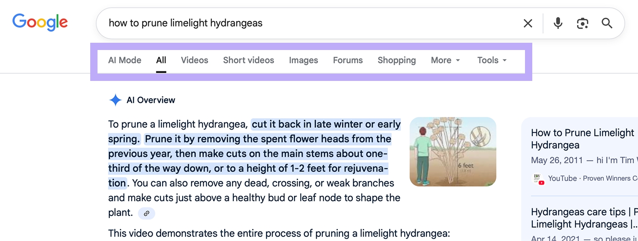
Task: Open the Tools dropdown
Action: point(492,60)
